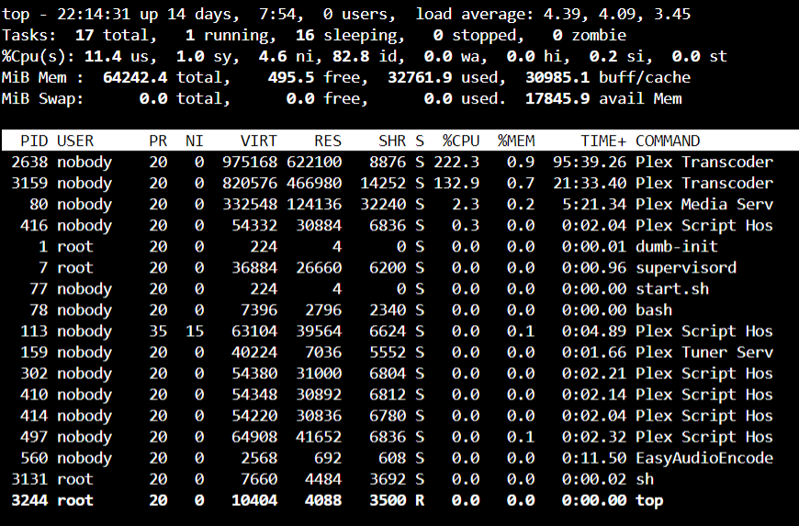This screenshot has height=526, width=799.
Task: Click the 0:04.89 TIME+ value
Action: [x=594, y=331]
